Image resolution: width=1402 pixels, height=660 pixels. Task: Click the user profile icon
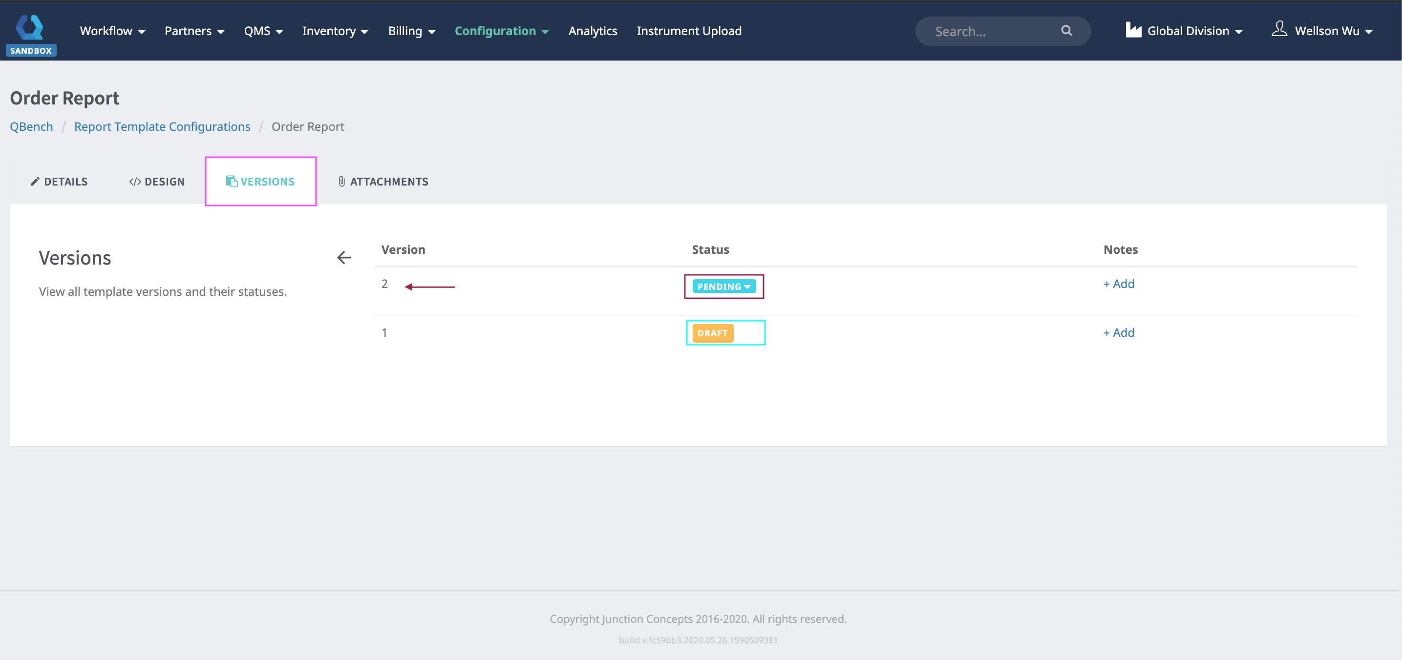1279,29
